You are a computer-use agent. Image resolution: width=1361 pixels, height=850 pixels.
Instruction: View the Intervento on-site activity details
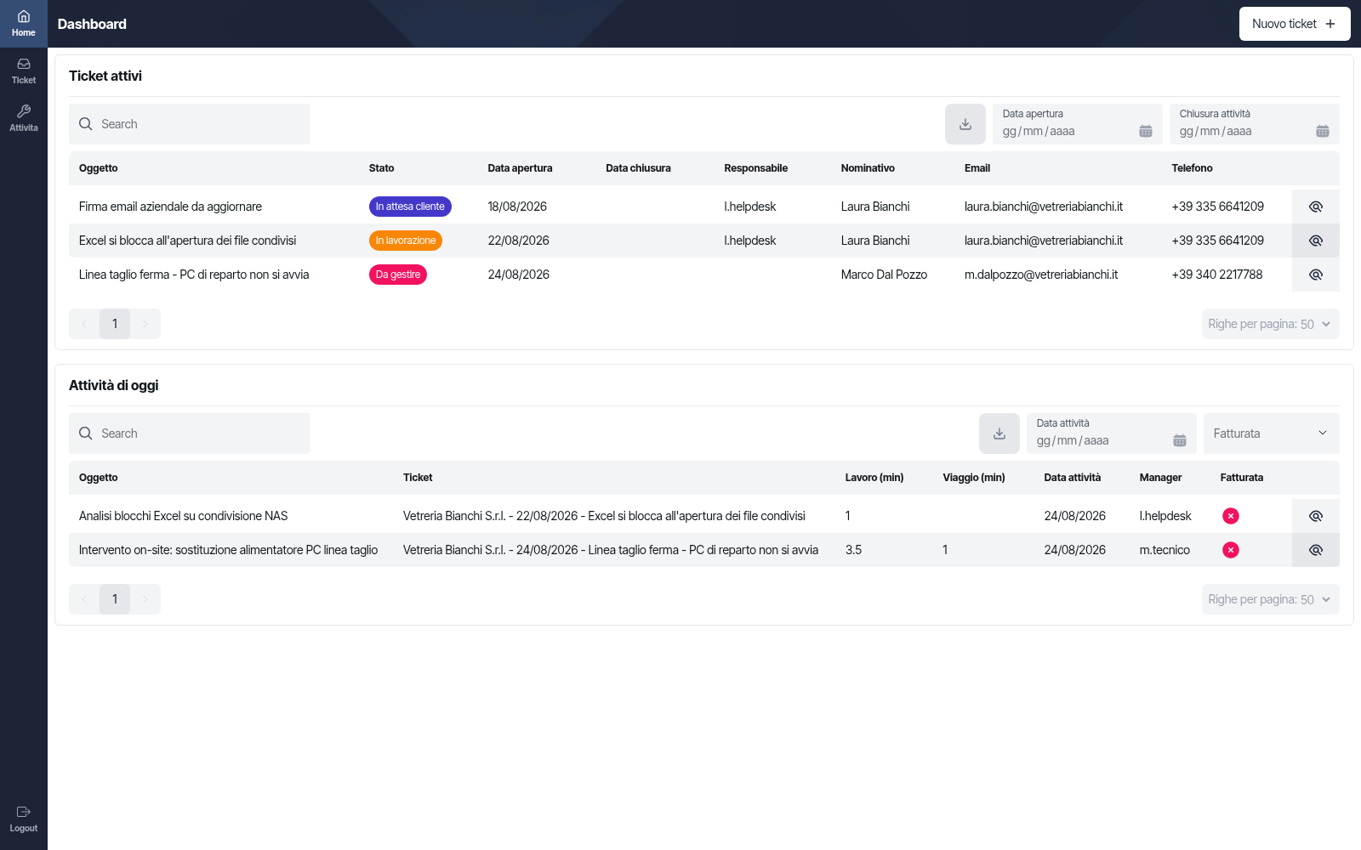coord(1316,550)
